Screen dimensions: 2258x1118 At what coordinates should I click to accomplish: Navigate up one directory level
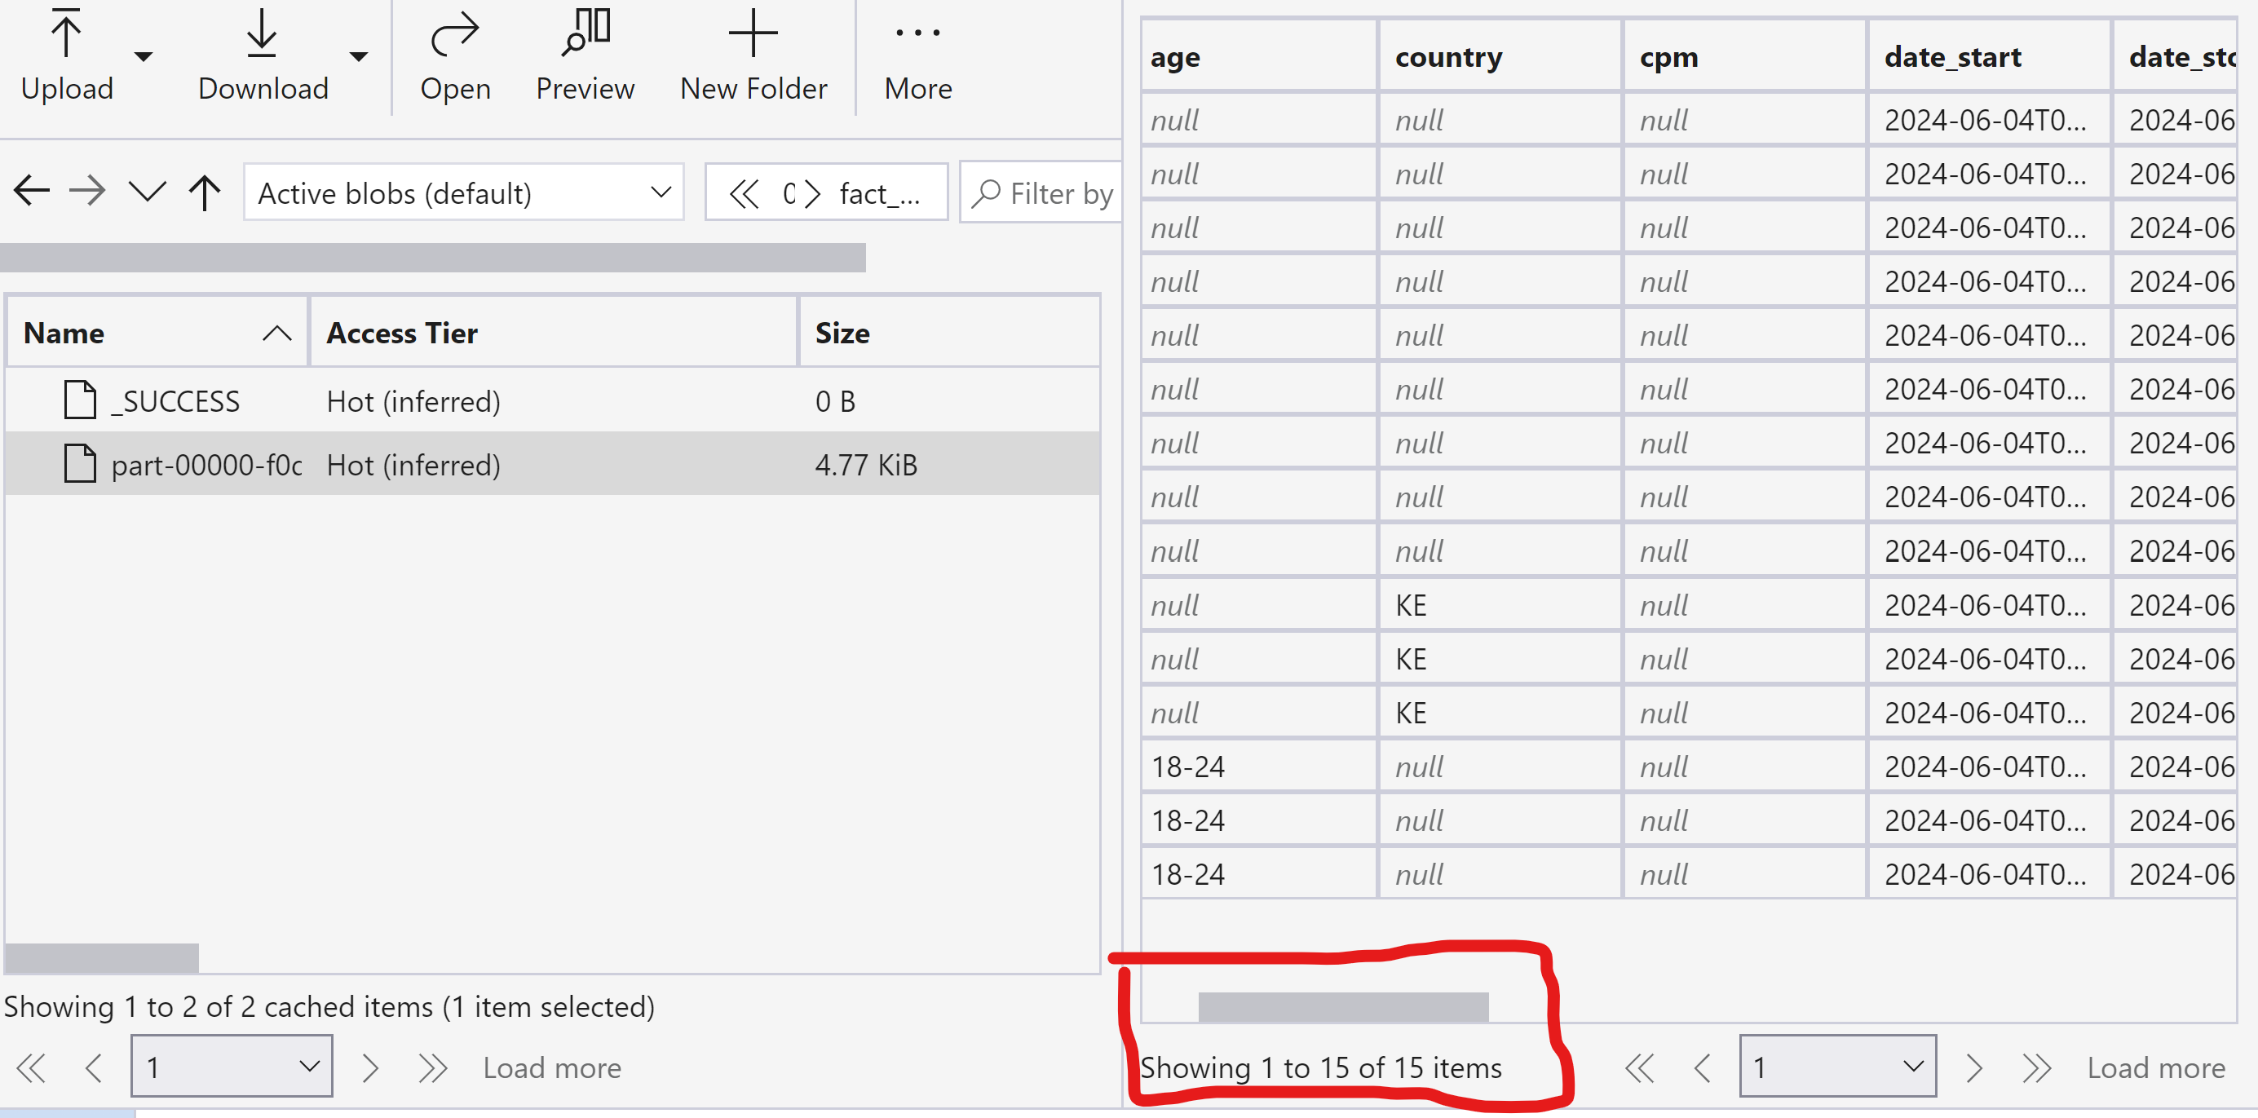click(203, 190)
